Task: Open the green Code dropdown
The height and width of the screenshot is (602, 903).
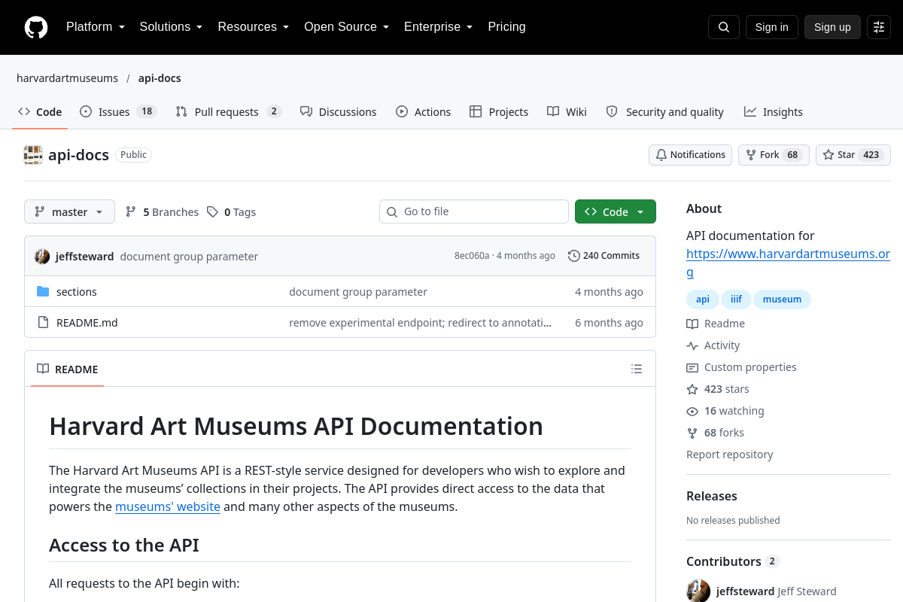Action: coord(616,211)
